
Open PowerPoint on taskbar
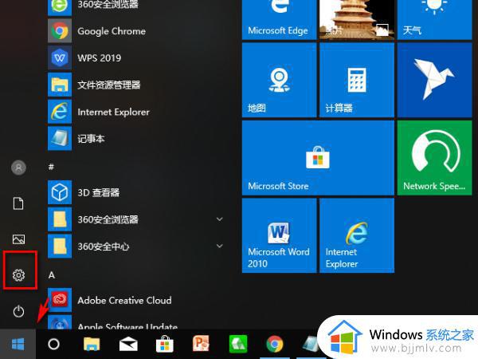click(202, 344)
